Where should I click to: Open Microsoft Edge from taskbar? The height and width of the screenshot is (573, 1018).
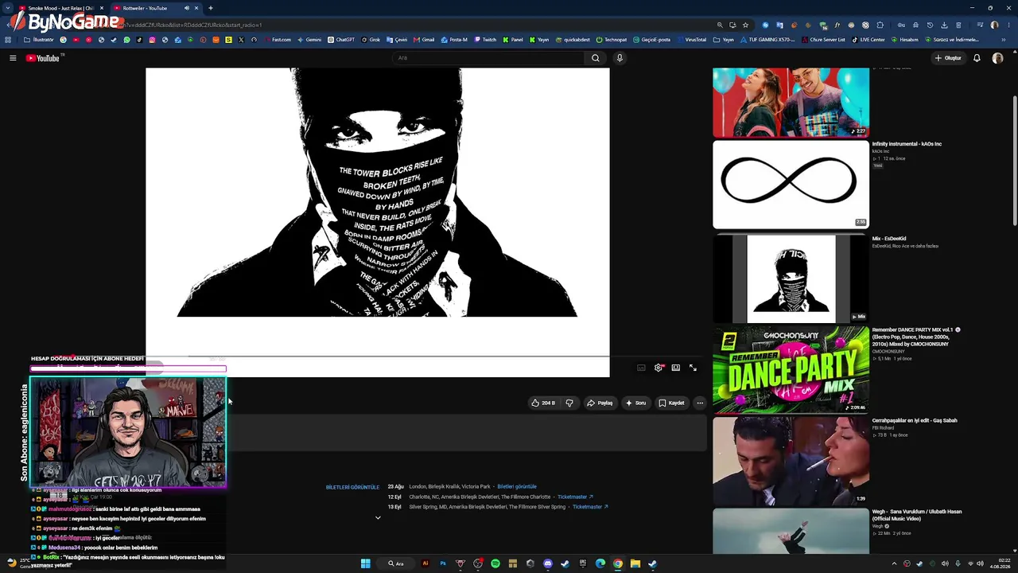click(x=600, y=563)
